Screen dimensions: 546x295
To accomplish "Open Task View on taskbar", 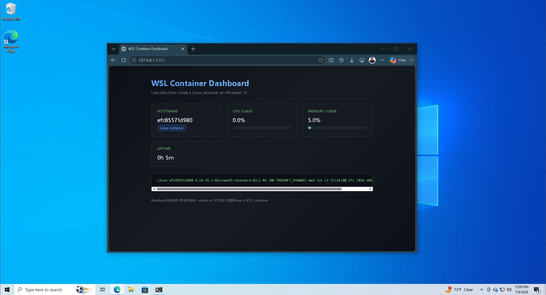I will point(103,290).
